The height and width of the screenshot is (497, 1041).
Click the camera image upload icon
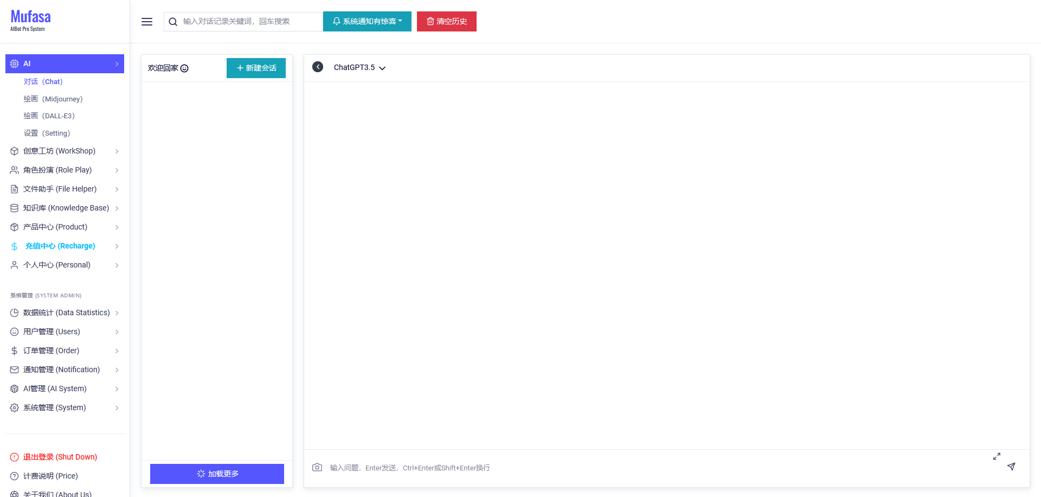click(317, 467)
